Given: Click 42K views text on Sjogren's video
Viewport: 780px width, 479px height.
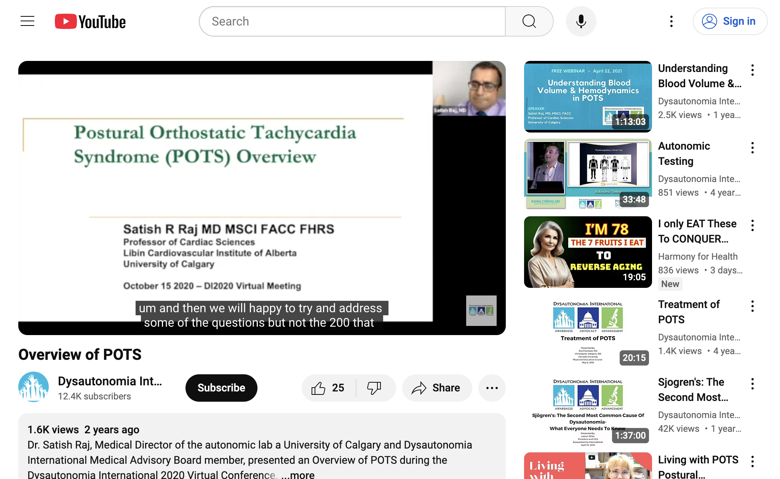Looking at the screenshot, I should coord(679,429).
